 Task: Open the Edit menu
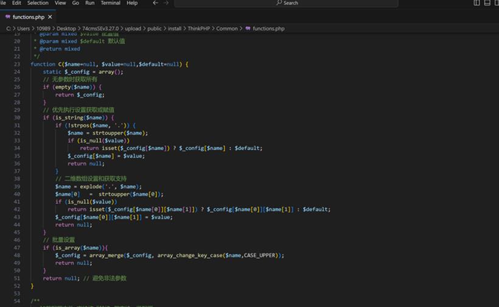pos(16,3)
